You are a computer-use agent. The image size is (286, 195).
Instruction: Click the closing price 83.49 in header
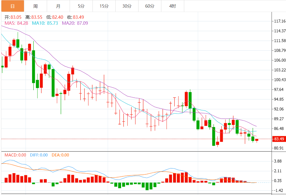click(78, 17)
